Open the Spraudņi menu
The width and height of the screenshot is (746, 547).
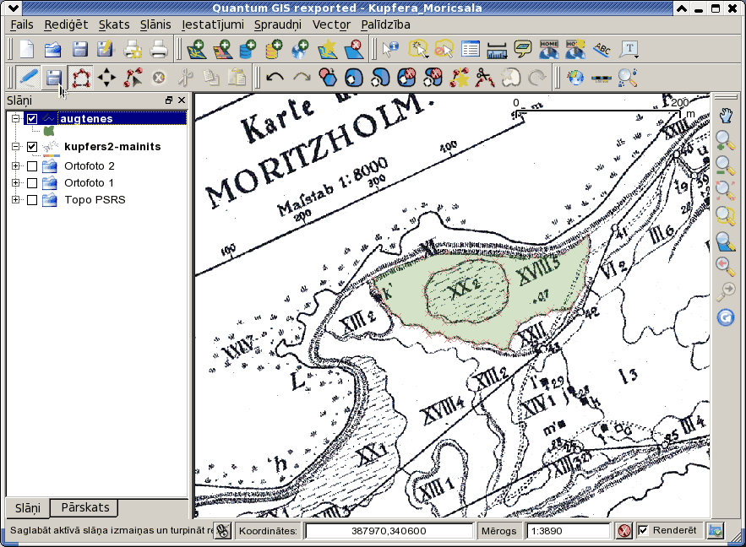tap(278, 24)
